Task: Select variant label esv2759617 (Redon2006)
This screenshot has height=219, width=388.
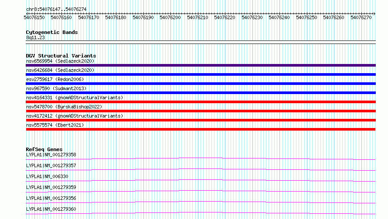Action: point(55,79)
